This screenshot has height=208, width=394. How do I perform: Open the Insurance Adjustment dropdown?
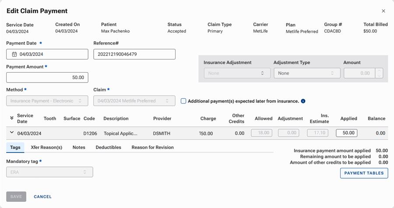coord(236,73)
